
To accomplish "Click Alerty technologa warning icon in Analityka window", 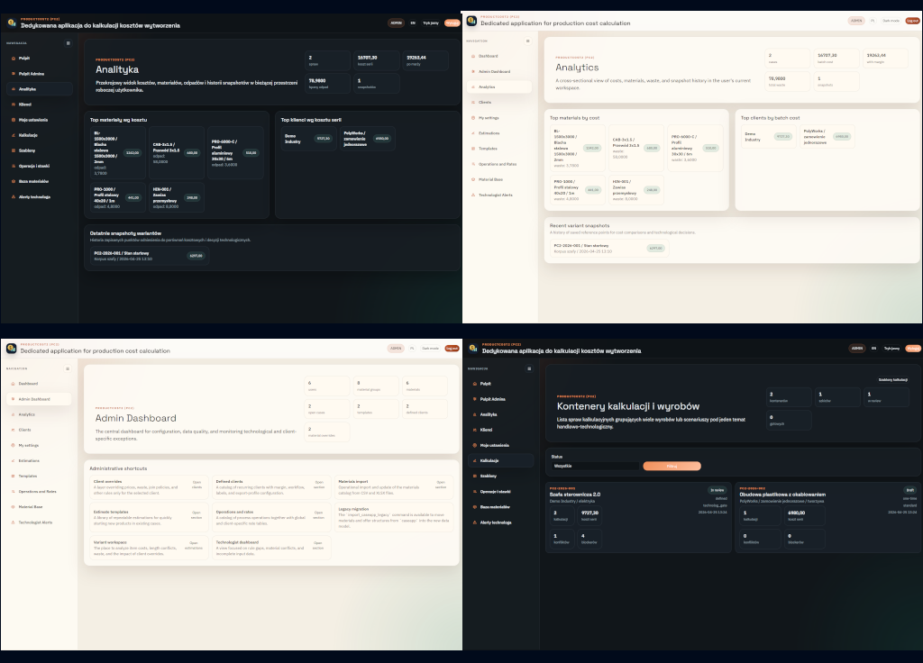I will click(13, 196).
